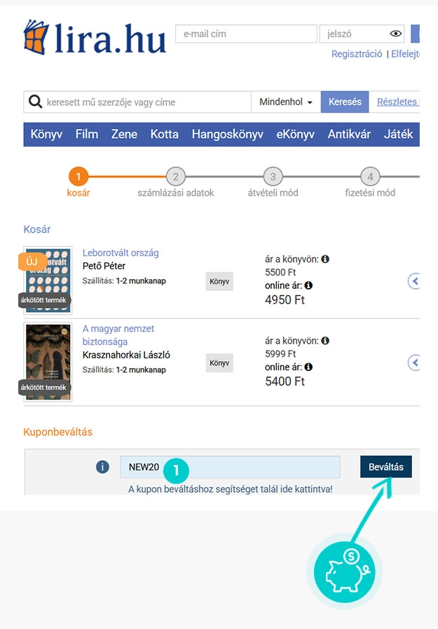Show info for Leborotvált 'ár a könyvön'
Viewport: 438px width, 629px height.
325,259
